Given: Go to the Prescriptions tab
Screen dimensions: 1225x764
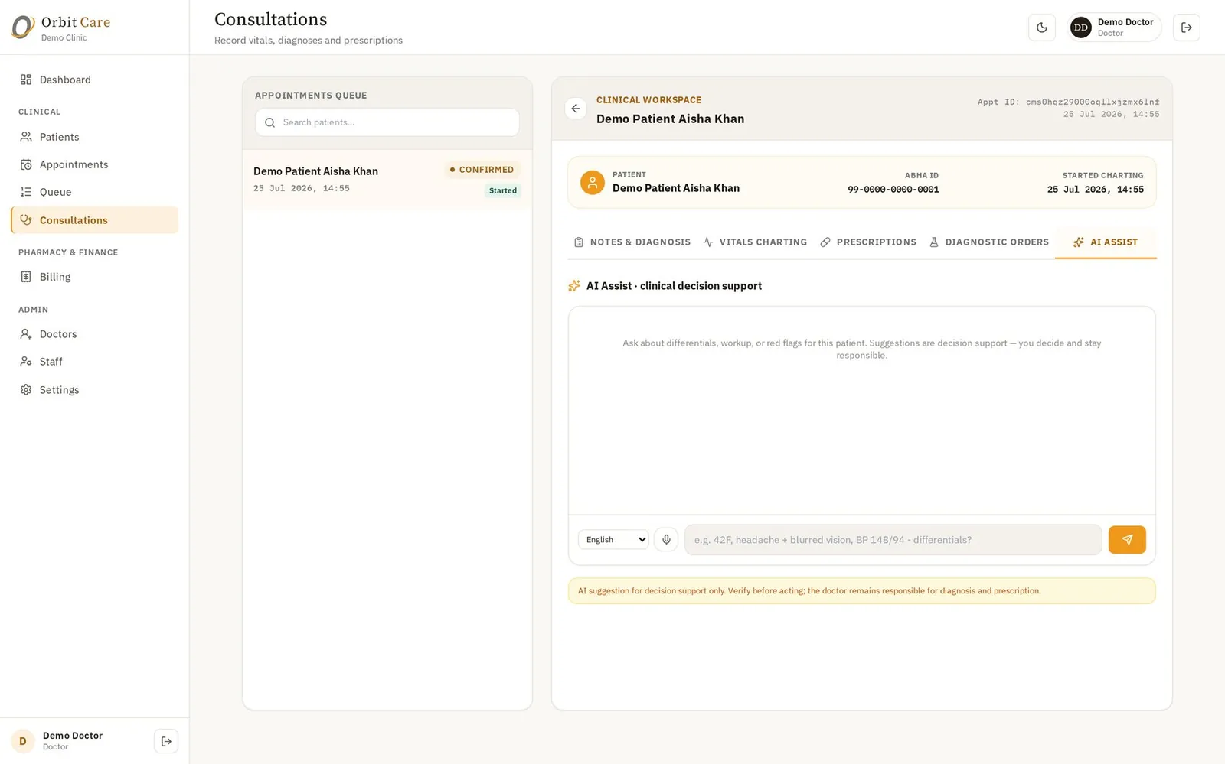Looking at the screenshot, I should pyautogui.click(x=868, y=242).
